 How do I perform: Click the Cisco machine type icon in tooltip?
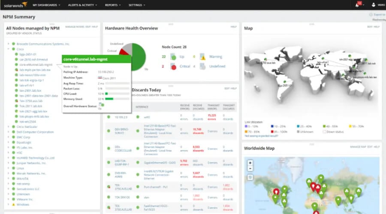click(100, 77)
